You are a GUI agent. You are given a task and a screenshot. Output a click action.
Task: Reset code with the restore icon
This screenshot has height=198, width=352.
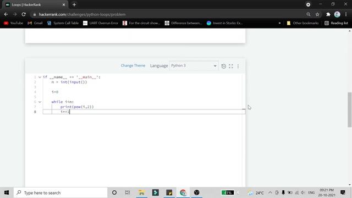point(224,66)
